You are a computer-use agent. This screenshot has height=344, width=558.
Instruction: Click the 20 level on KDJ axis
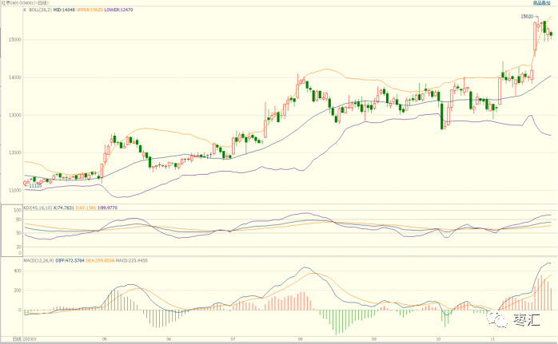tap(19, 247)
